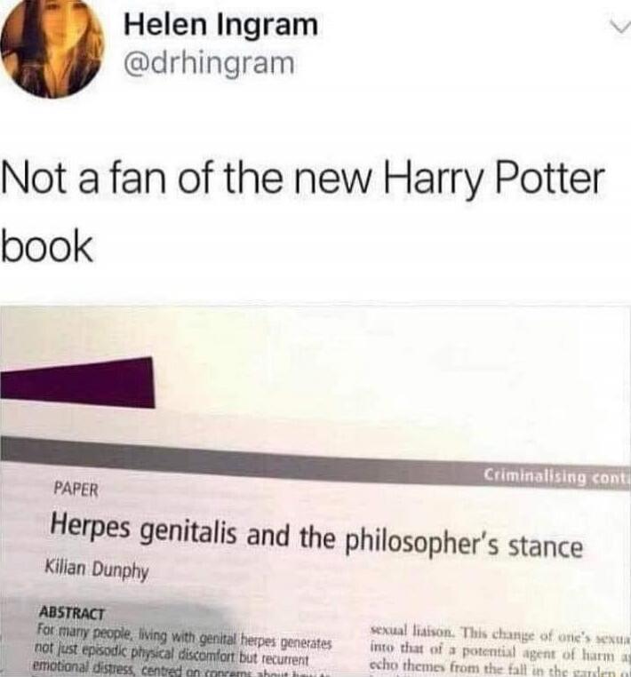Click the word "book" in the tweet
The image size is (631, 677).
pos(47,246)
